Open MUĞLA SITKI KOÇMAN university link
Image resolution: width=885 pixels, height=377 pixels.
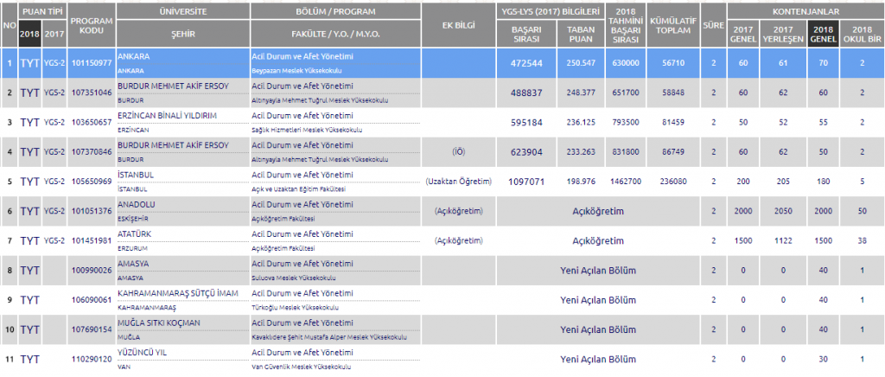pyautogui.click(x=158, y=323)
